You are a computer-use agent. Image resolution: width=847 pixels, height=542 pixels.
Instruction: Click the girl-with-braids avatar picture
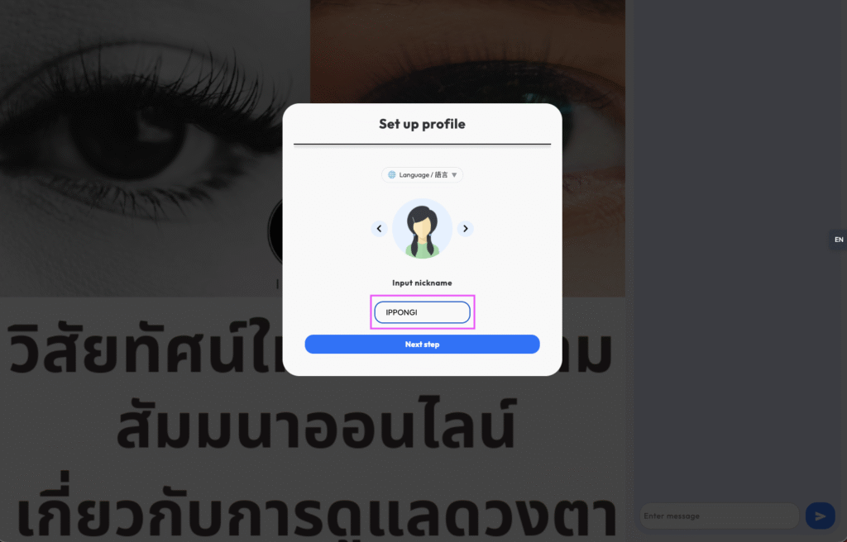[x=422, y=228]
